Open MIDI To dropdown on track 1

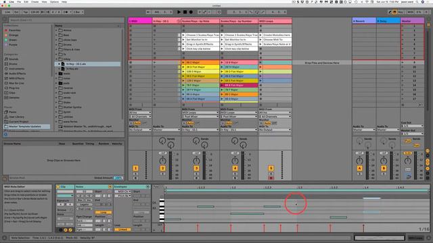(140, 130)
